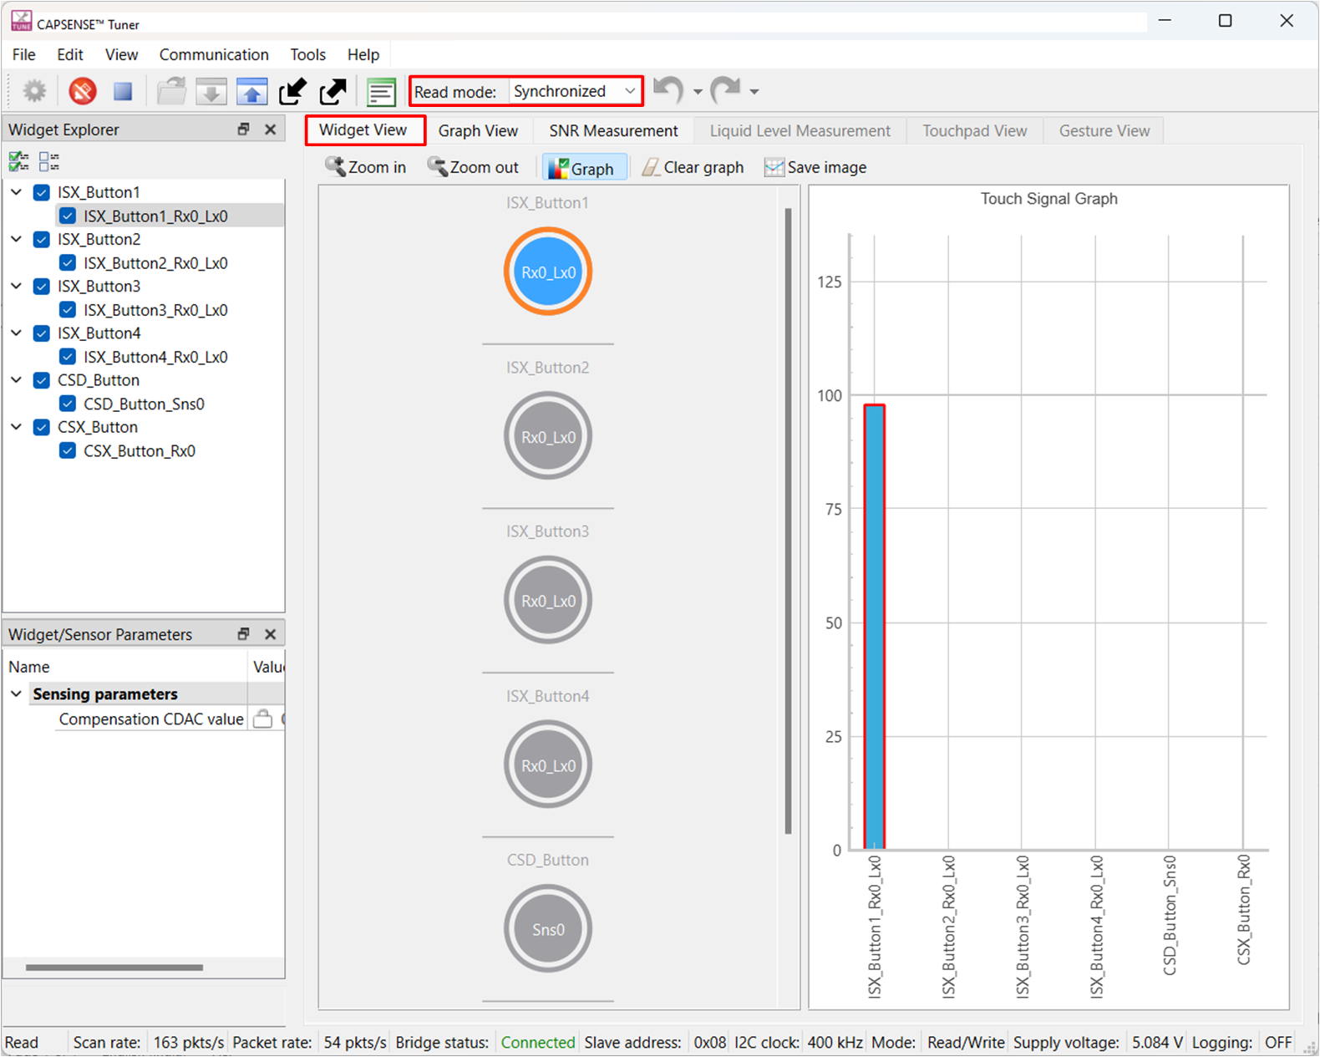This screenshot has width=1320, height=1057.
Task: Click the Import arrow icon in toolbar
Action: click(x=292, y=91)
